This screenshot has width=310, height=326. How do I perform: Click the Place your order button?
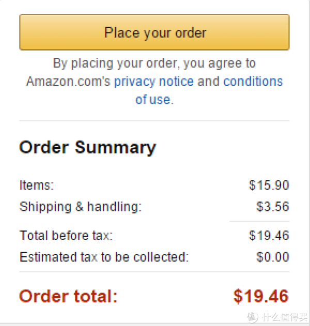click(154, 32)
